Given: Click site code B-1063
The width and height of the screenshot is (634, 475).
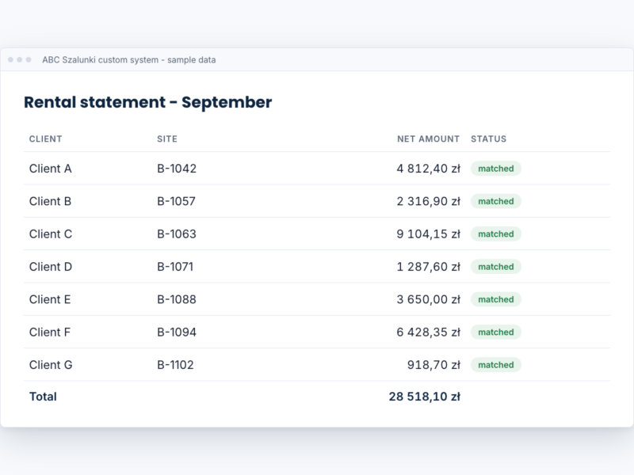Looking at the screenshot, I should pyautogui.click(x=177, y=234).
